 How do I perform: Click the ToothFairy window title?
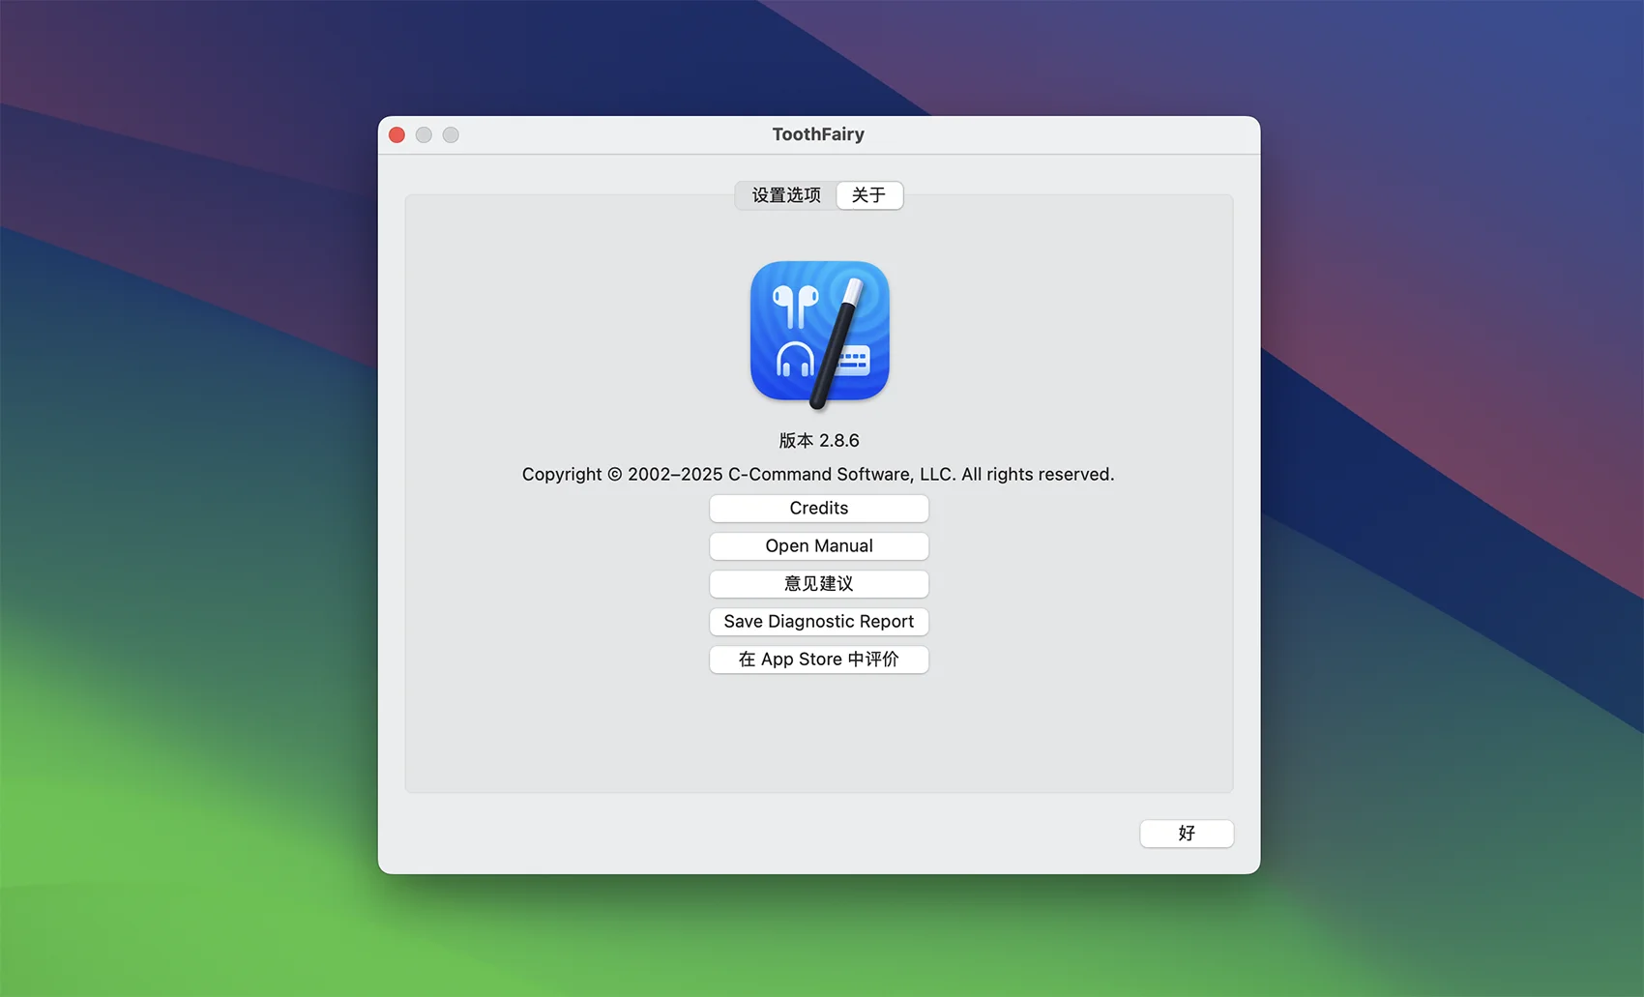click(818, 134)
